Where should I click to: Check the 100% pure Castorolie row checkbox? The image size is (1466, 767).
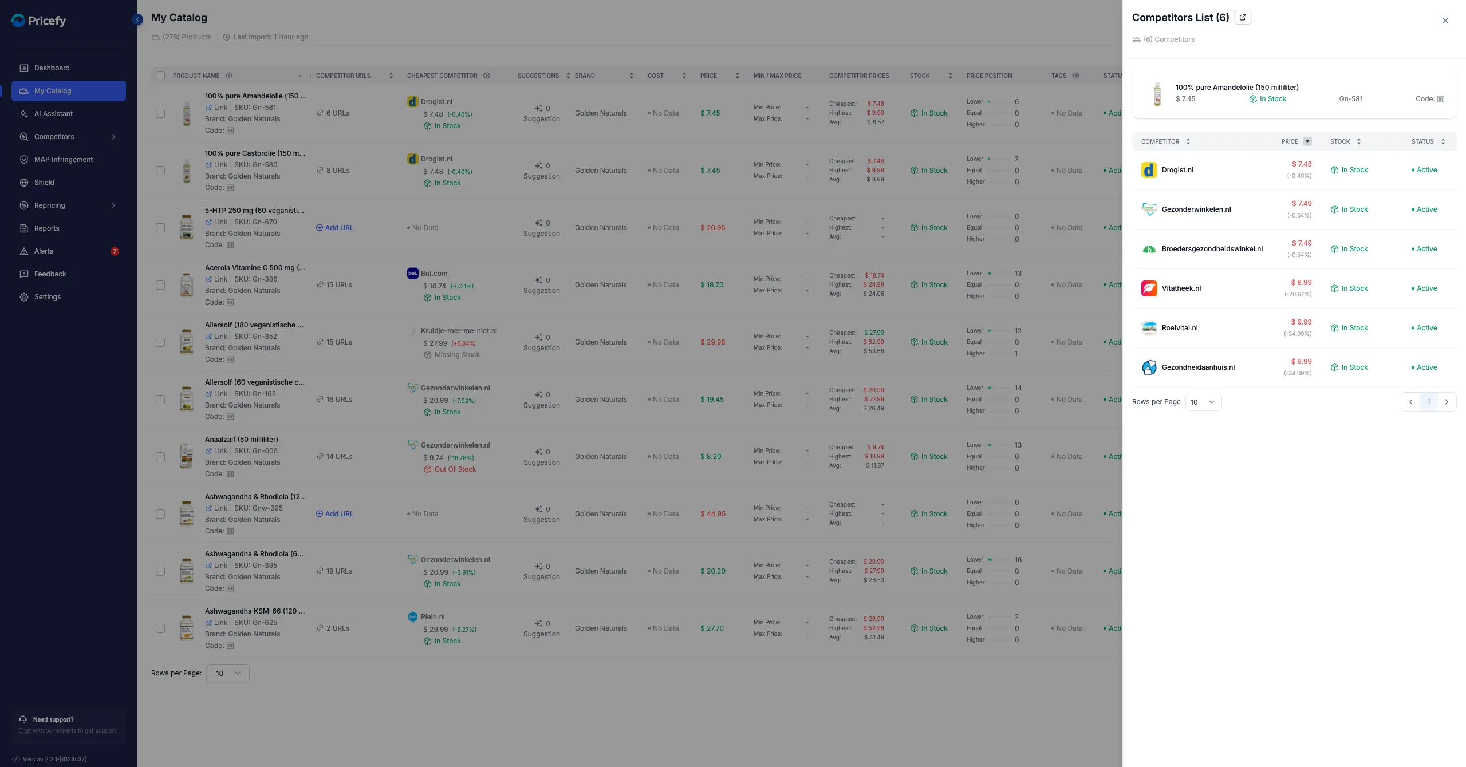pos(160,171)
